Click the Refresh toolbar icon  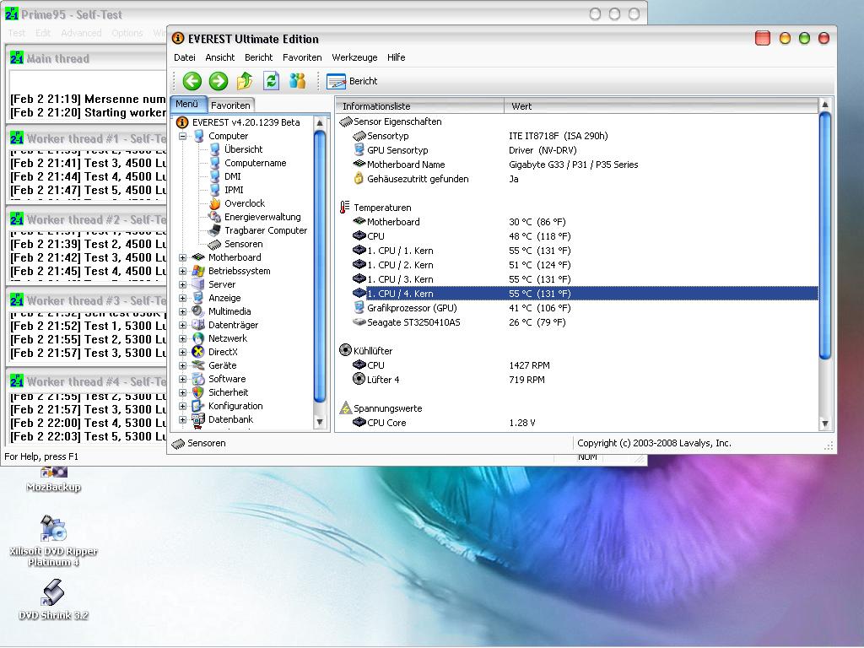271,81
